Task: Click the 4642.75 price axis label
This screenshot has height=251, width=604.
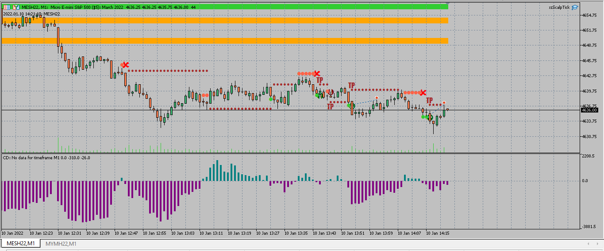Action: pyautogui.click(x=589, y=76)
